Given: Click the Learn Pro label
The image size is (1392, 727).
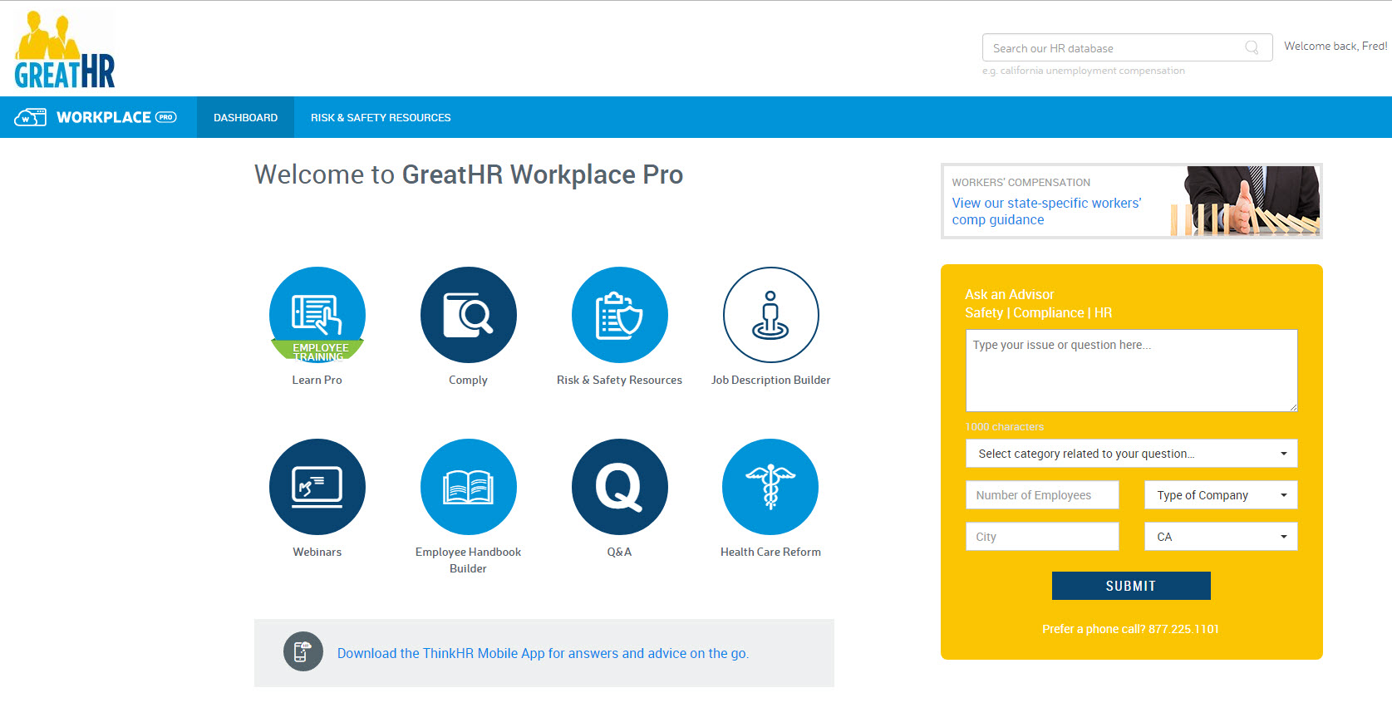Looking at the screenshot, I should click(317, 380).
